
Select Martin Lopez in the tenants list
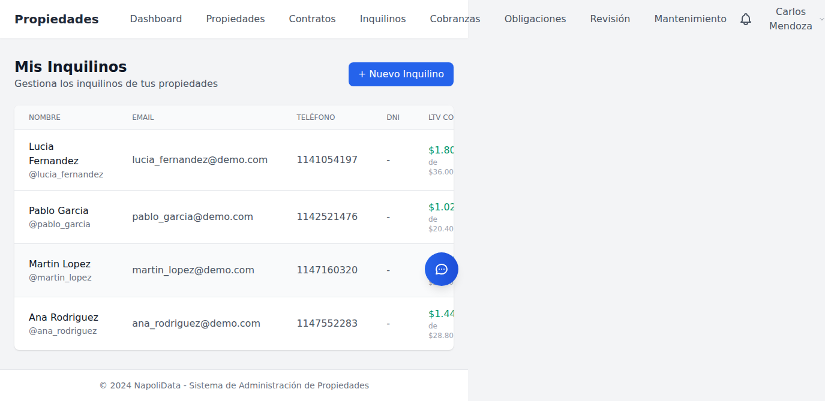(59, 264)
